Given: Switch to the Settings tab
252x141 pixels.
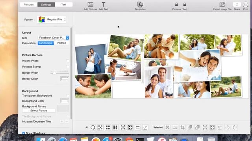Looking at the screenshot, I should 46,5.
